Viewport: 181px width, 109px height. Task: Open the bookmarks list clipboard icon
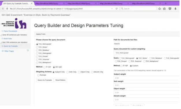[164, 9]
